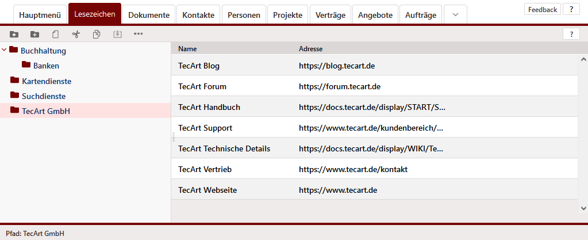This screenshot has width=588, height=240.
Task: Click the Feedback button
Action: [x=542, y=9]
